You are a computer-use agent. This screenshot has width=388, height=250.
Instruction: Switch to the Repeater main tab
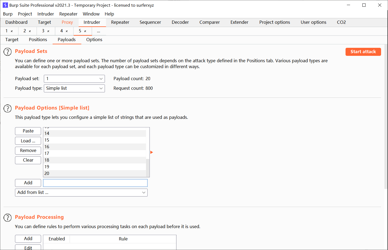click(120, 22)
